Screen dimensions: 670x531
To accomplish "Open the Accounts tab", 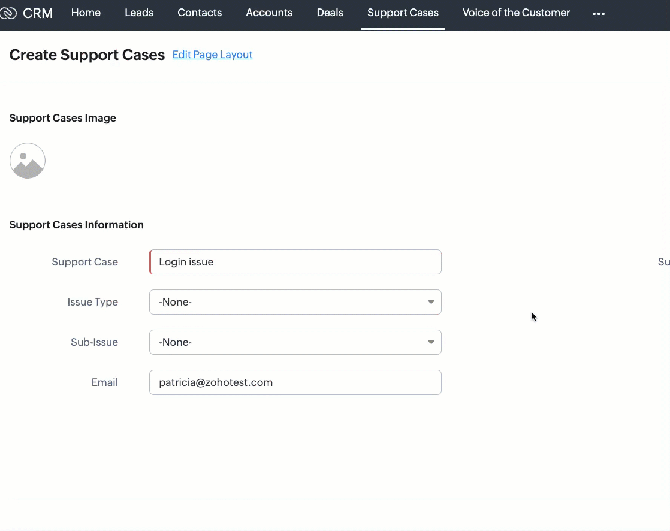I will coord(269,13).
